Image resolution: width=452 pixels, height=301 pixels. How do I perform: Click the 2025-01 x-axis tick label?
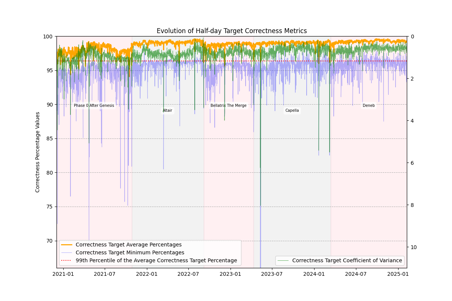tap(399, 274)
